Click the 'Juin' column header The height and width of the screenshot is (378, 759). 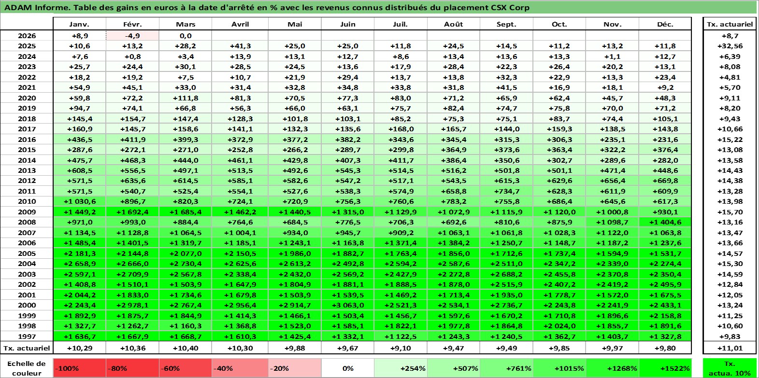point(348,24)
